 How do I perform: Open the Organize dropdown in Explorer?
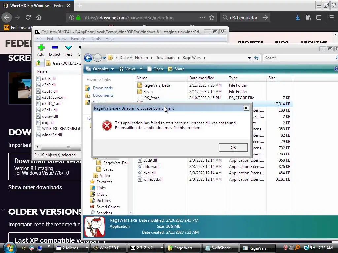click(x=100, y=69)
